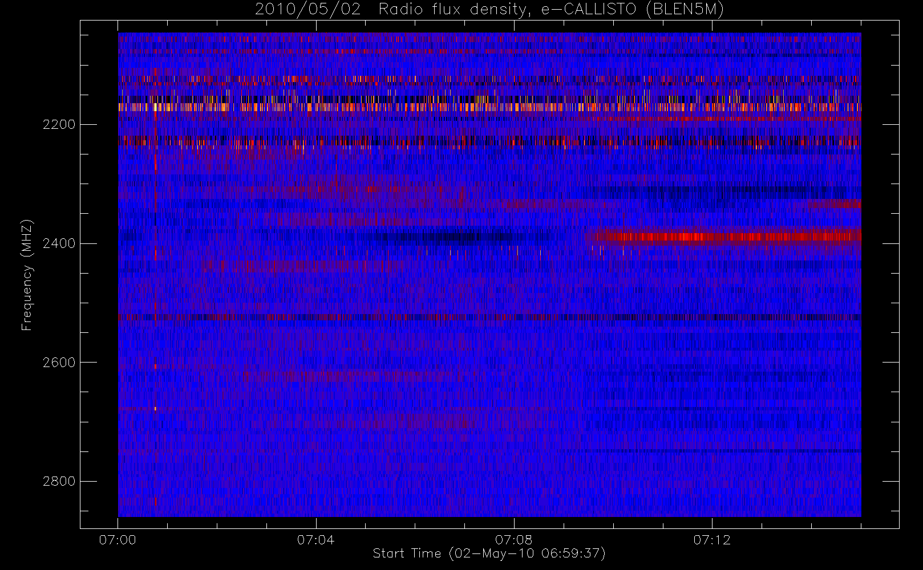Click the 07:12 time tick label

click(711, 540)
